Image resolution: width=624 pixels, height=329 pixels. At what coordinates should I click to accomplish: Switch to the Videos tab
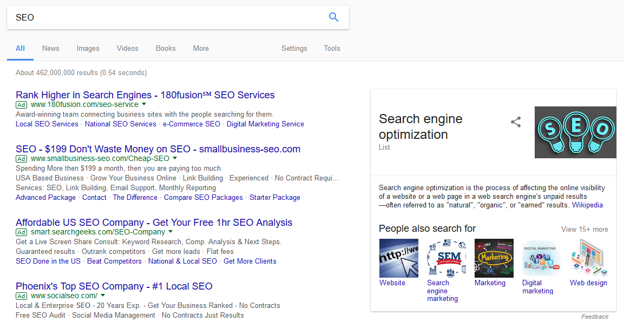(127, 49)
